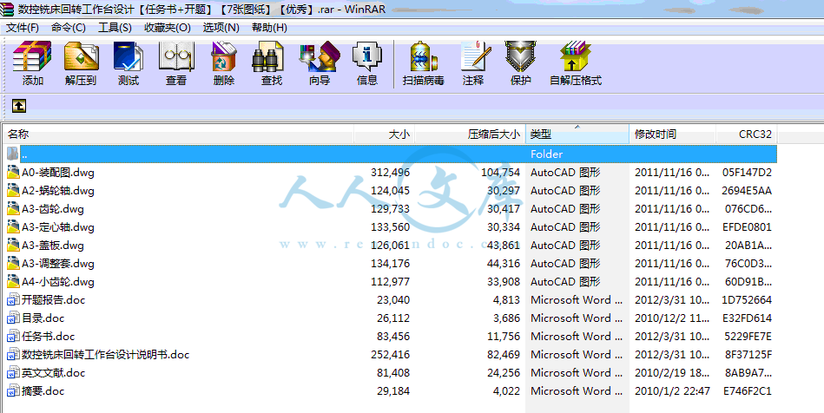Viewport: 824px width, 413px height.
Task: Click the 开题报告.doc Word icon
Action: tap(13, 300)
